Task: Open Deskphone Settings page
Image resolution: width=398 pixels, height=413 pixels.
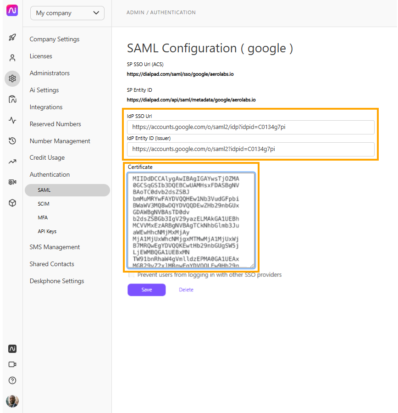Action: 57,281
